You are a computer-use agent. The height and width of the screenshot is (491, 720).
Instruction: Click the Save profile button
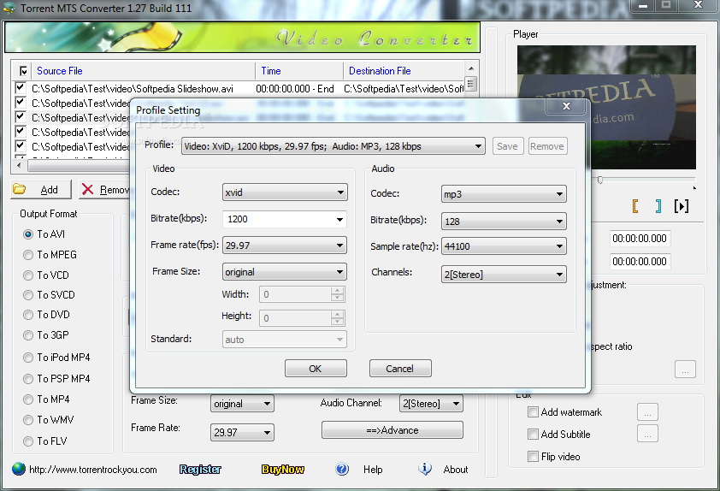pos(507,146)
